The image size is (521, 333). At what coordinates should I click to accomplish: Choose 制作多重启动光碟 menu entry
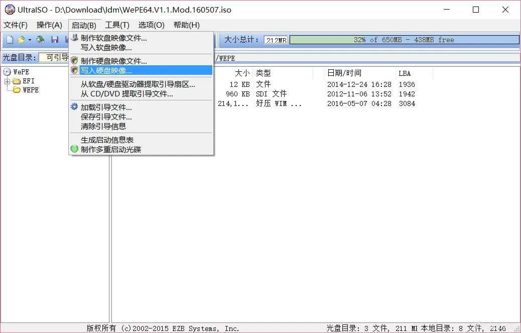point(141,149)
